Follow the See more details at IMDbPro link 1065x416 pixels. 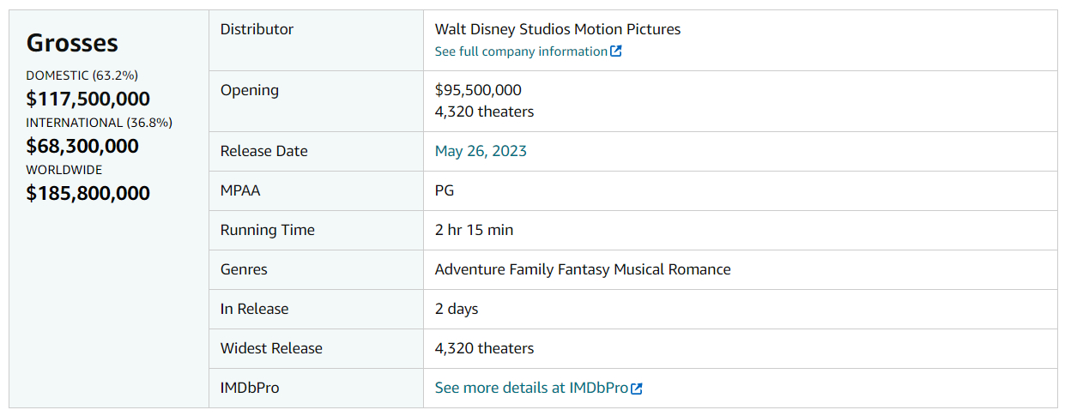[531, 388]
